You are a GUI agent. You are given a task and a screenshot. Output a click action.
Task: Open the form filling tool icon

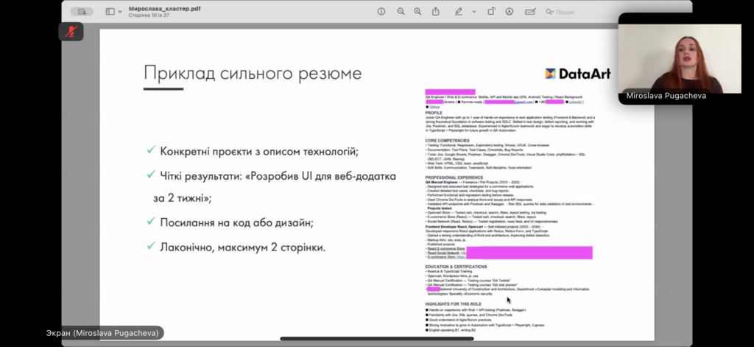click(530, 12)
